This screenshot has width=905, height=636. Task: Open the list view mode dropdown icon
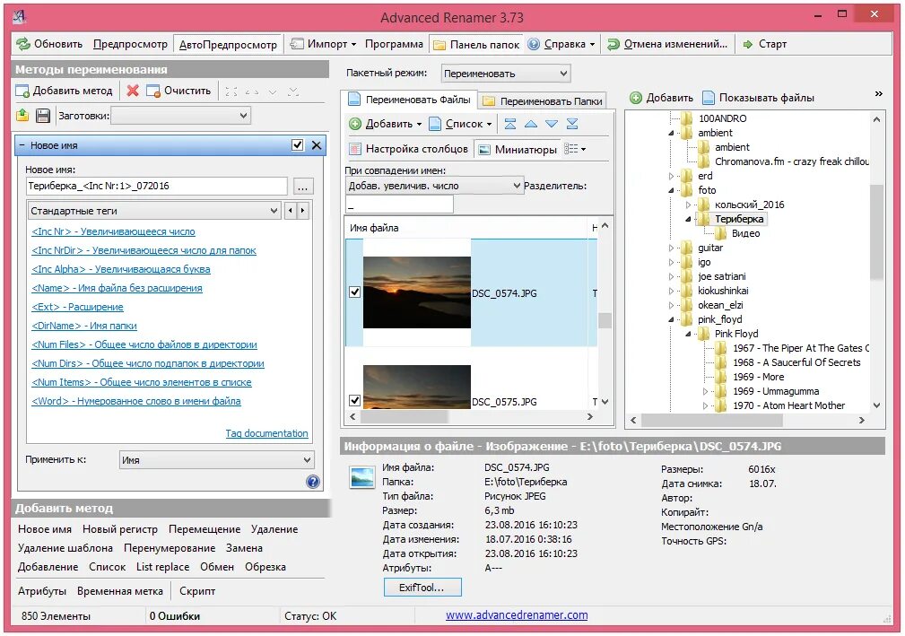(575, 149)
